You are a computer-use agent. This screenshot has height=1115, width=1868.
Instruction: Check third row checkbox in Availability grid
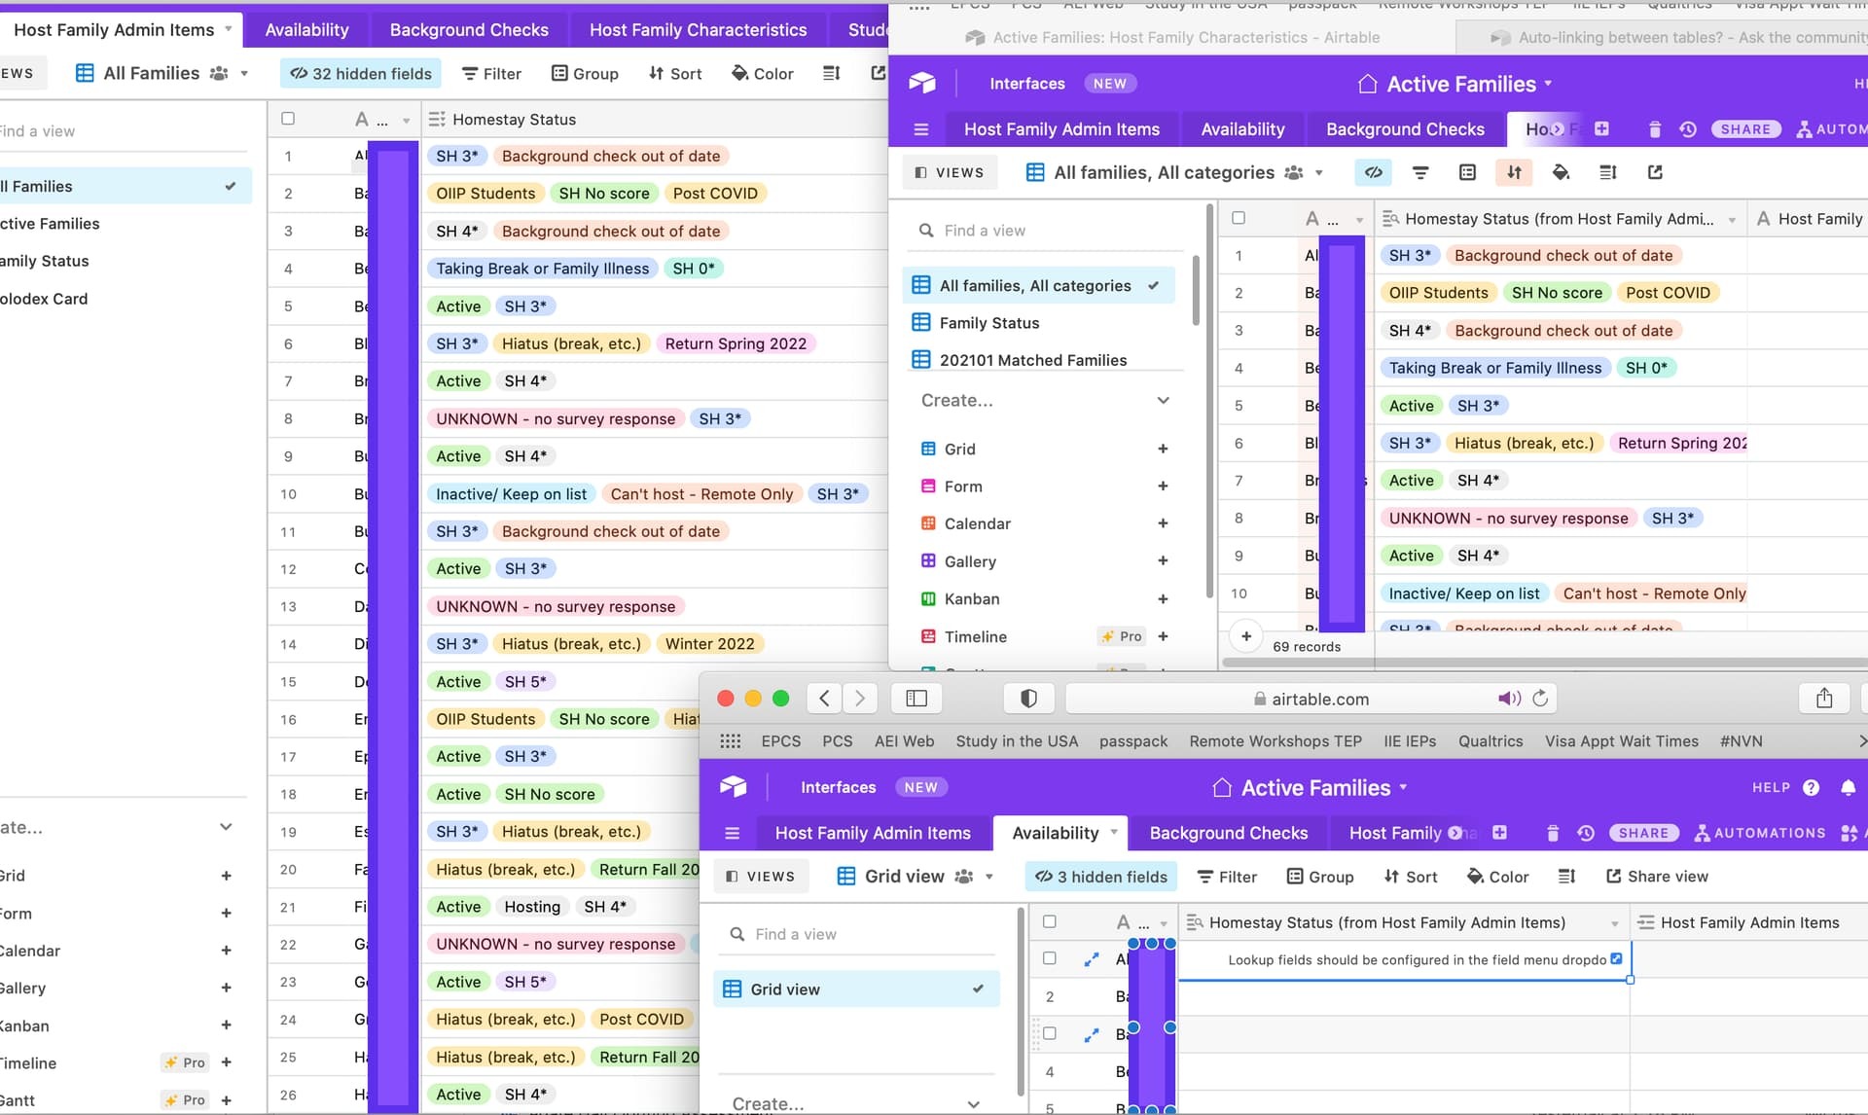point(1050,1033)
